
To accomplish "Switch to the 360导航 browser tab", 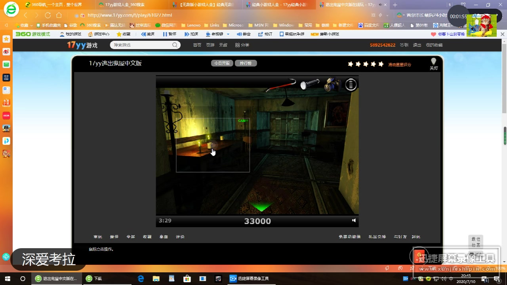I will coord(57,5).
